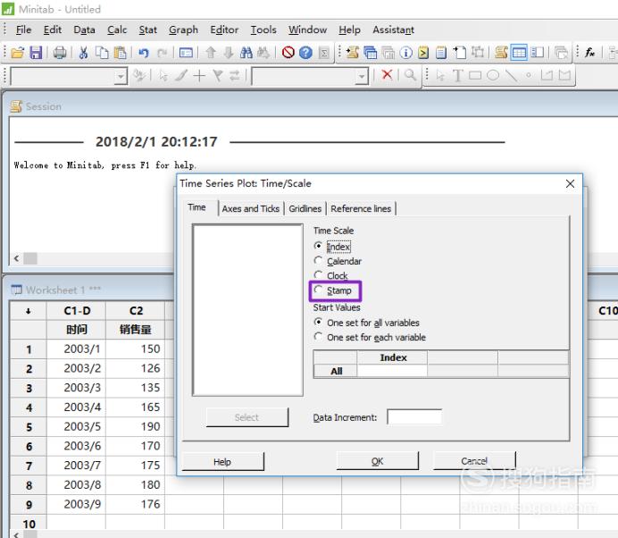Viewport: 618px width, 538px height.
Task: Click the Open Project folder icon
Action: pyautogui.click(x=17, y=53)
